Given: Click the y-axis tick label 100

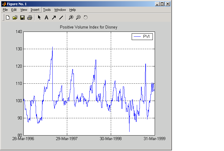Looking at the screenshot, I should [x=19, y=101].
